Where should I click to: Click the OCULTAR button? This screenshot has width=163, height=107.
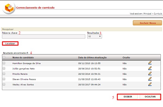pyautogui.click(x=150, y=97)
